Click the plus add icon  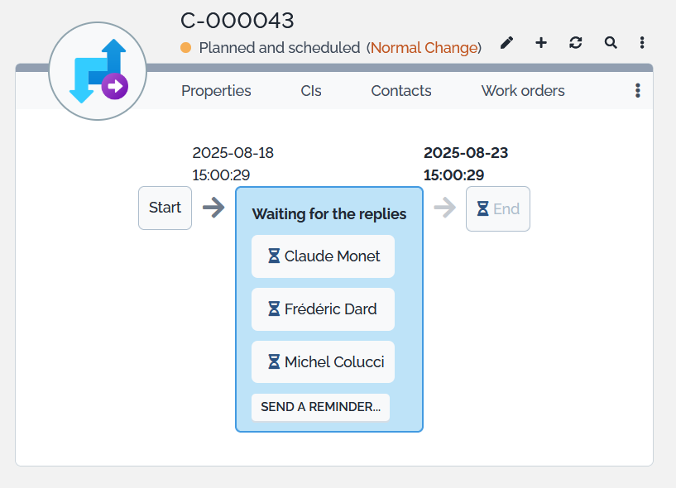coord(541,43)
